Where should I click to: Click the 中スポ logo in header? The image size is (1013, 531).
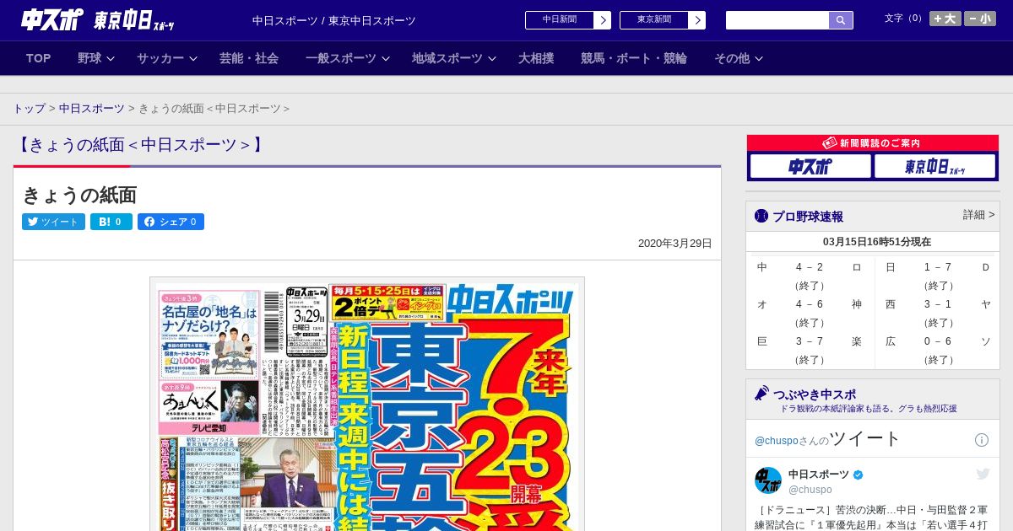coord(52,19)
